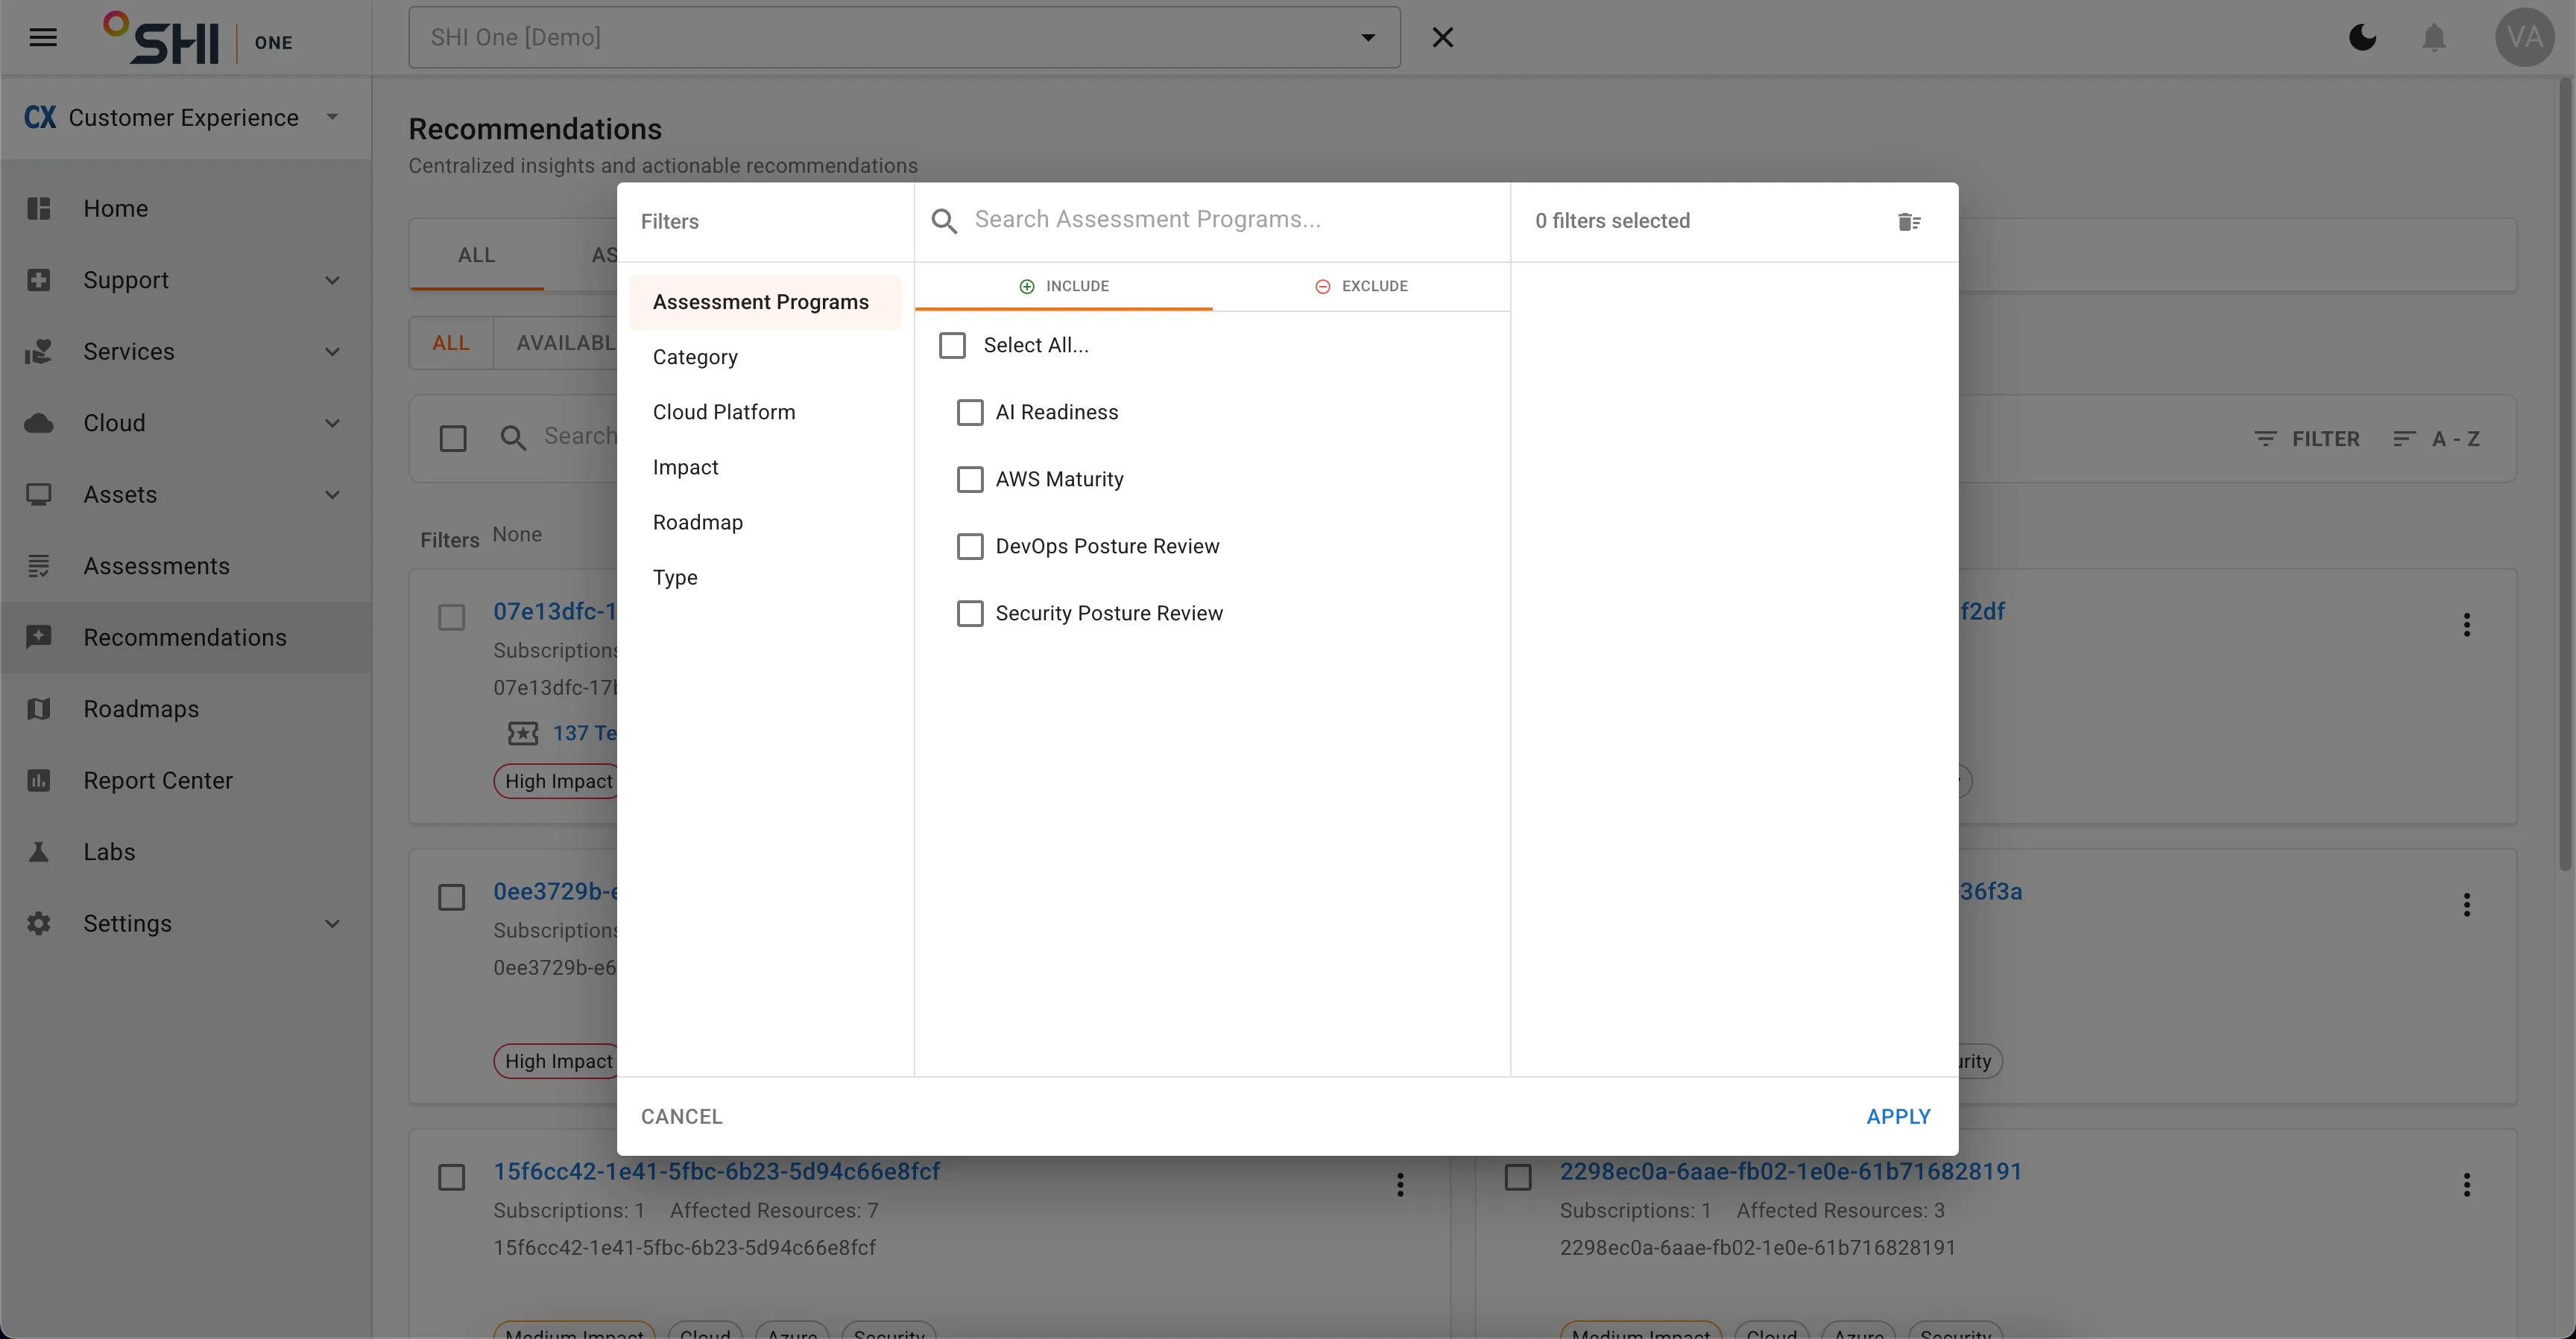Select the Impact filter group
This screenshot has height=1339, width=2576.
765,468
